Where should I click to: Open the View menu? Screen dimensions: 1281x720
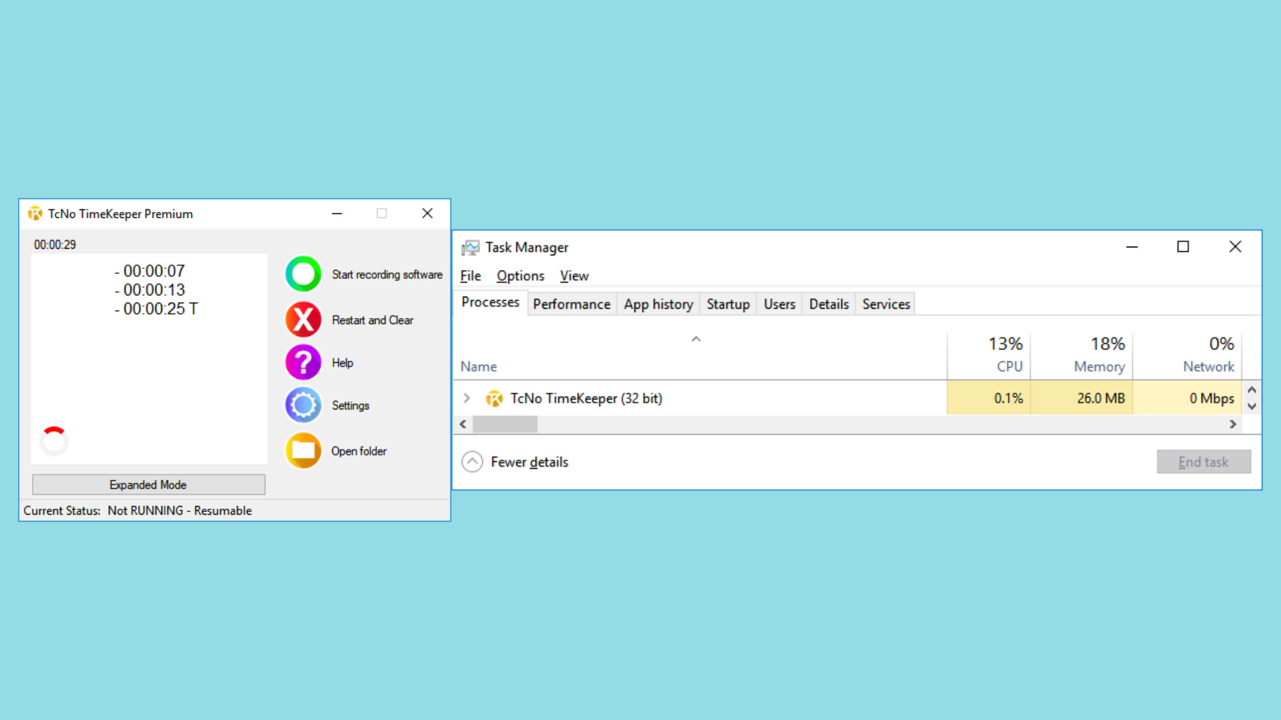[x=574, y=275]
